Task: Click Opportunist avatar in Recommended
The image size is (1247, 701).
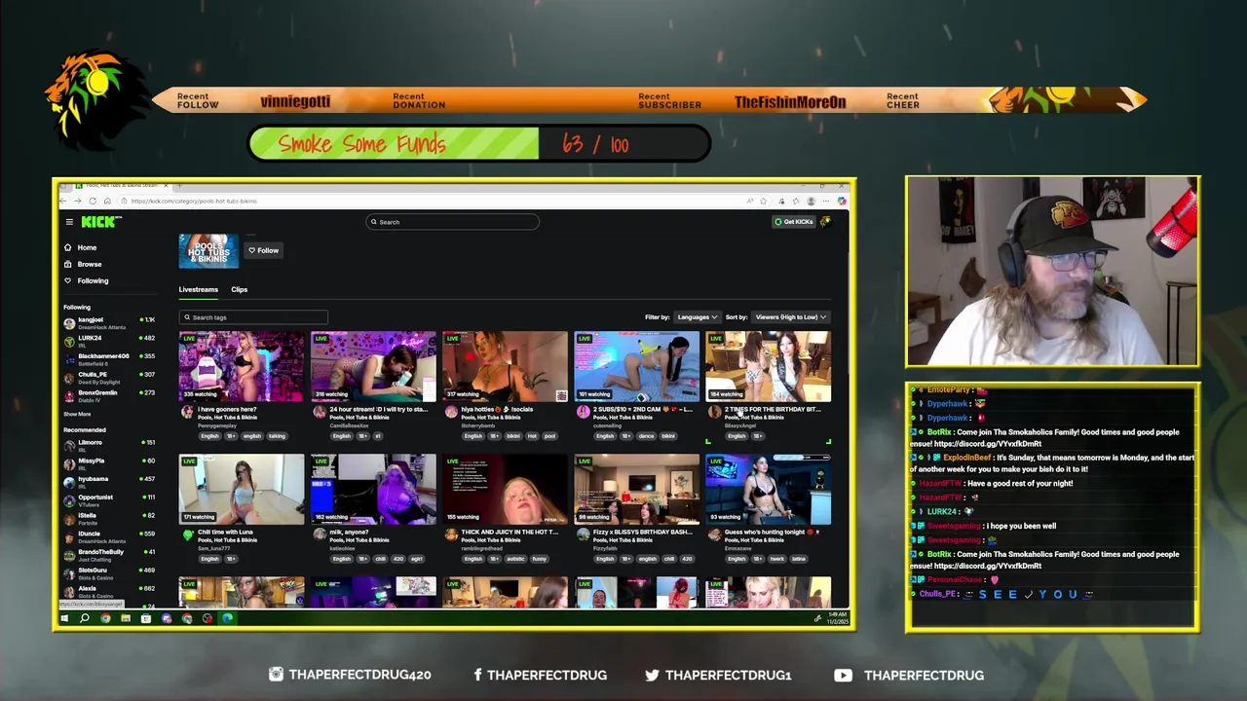Action: click(69, 500)
